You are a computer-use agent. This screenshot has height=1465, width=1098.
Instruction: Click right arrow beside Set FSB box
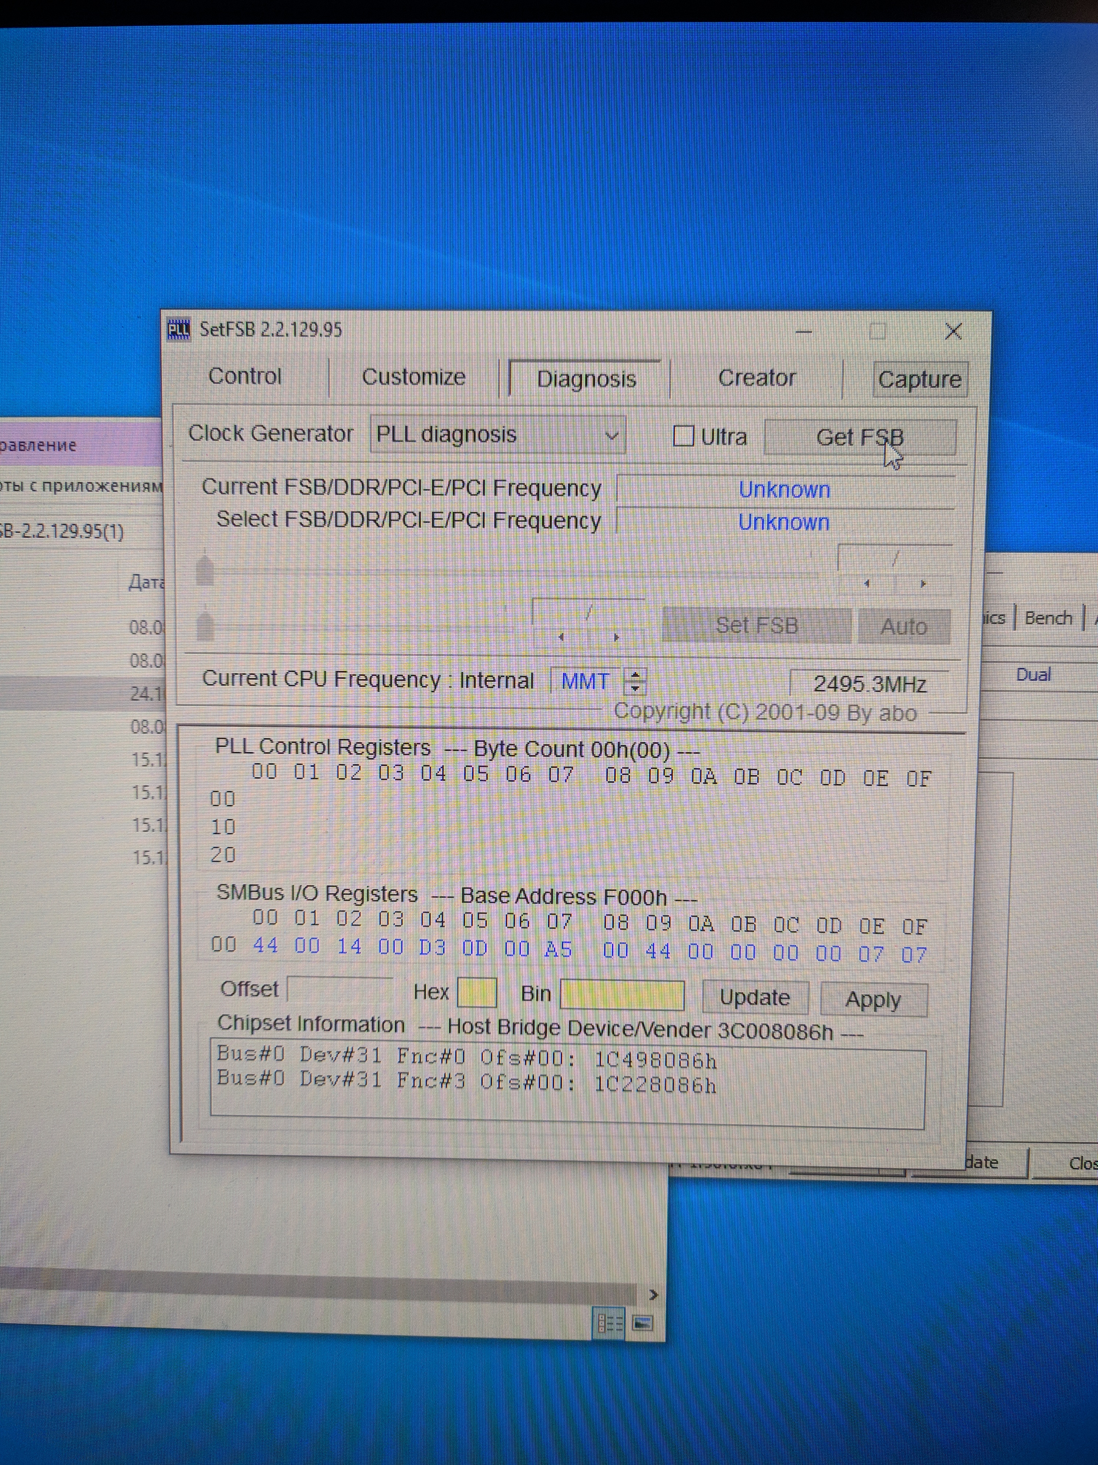coord(616,637)
